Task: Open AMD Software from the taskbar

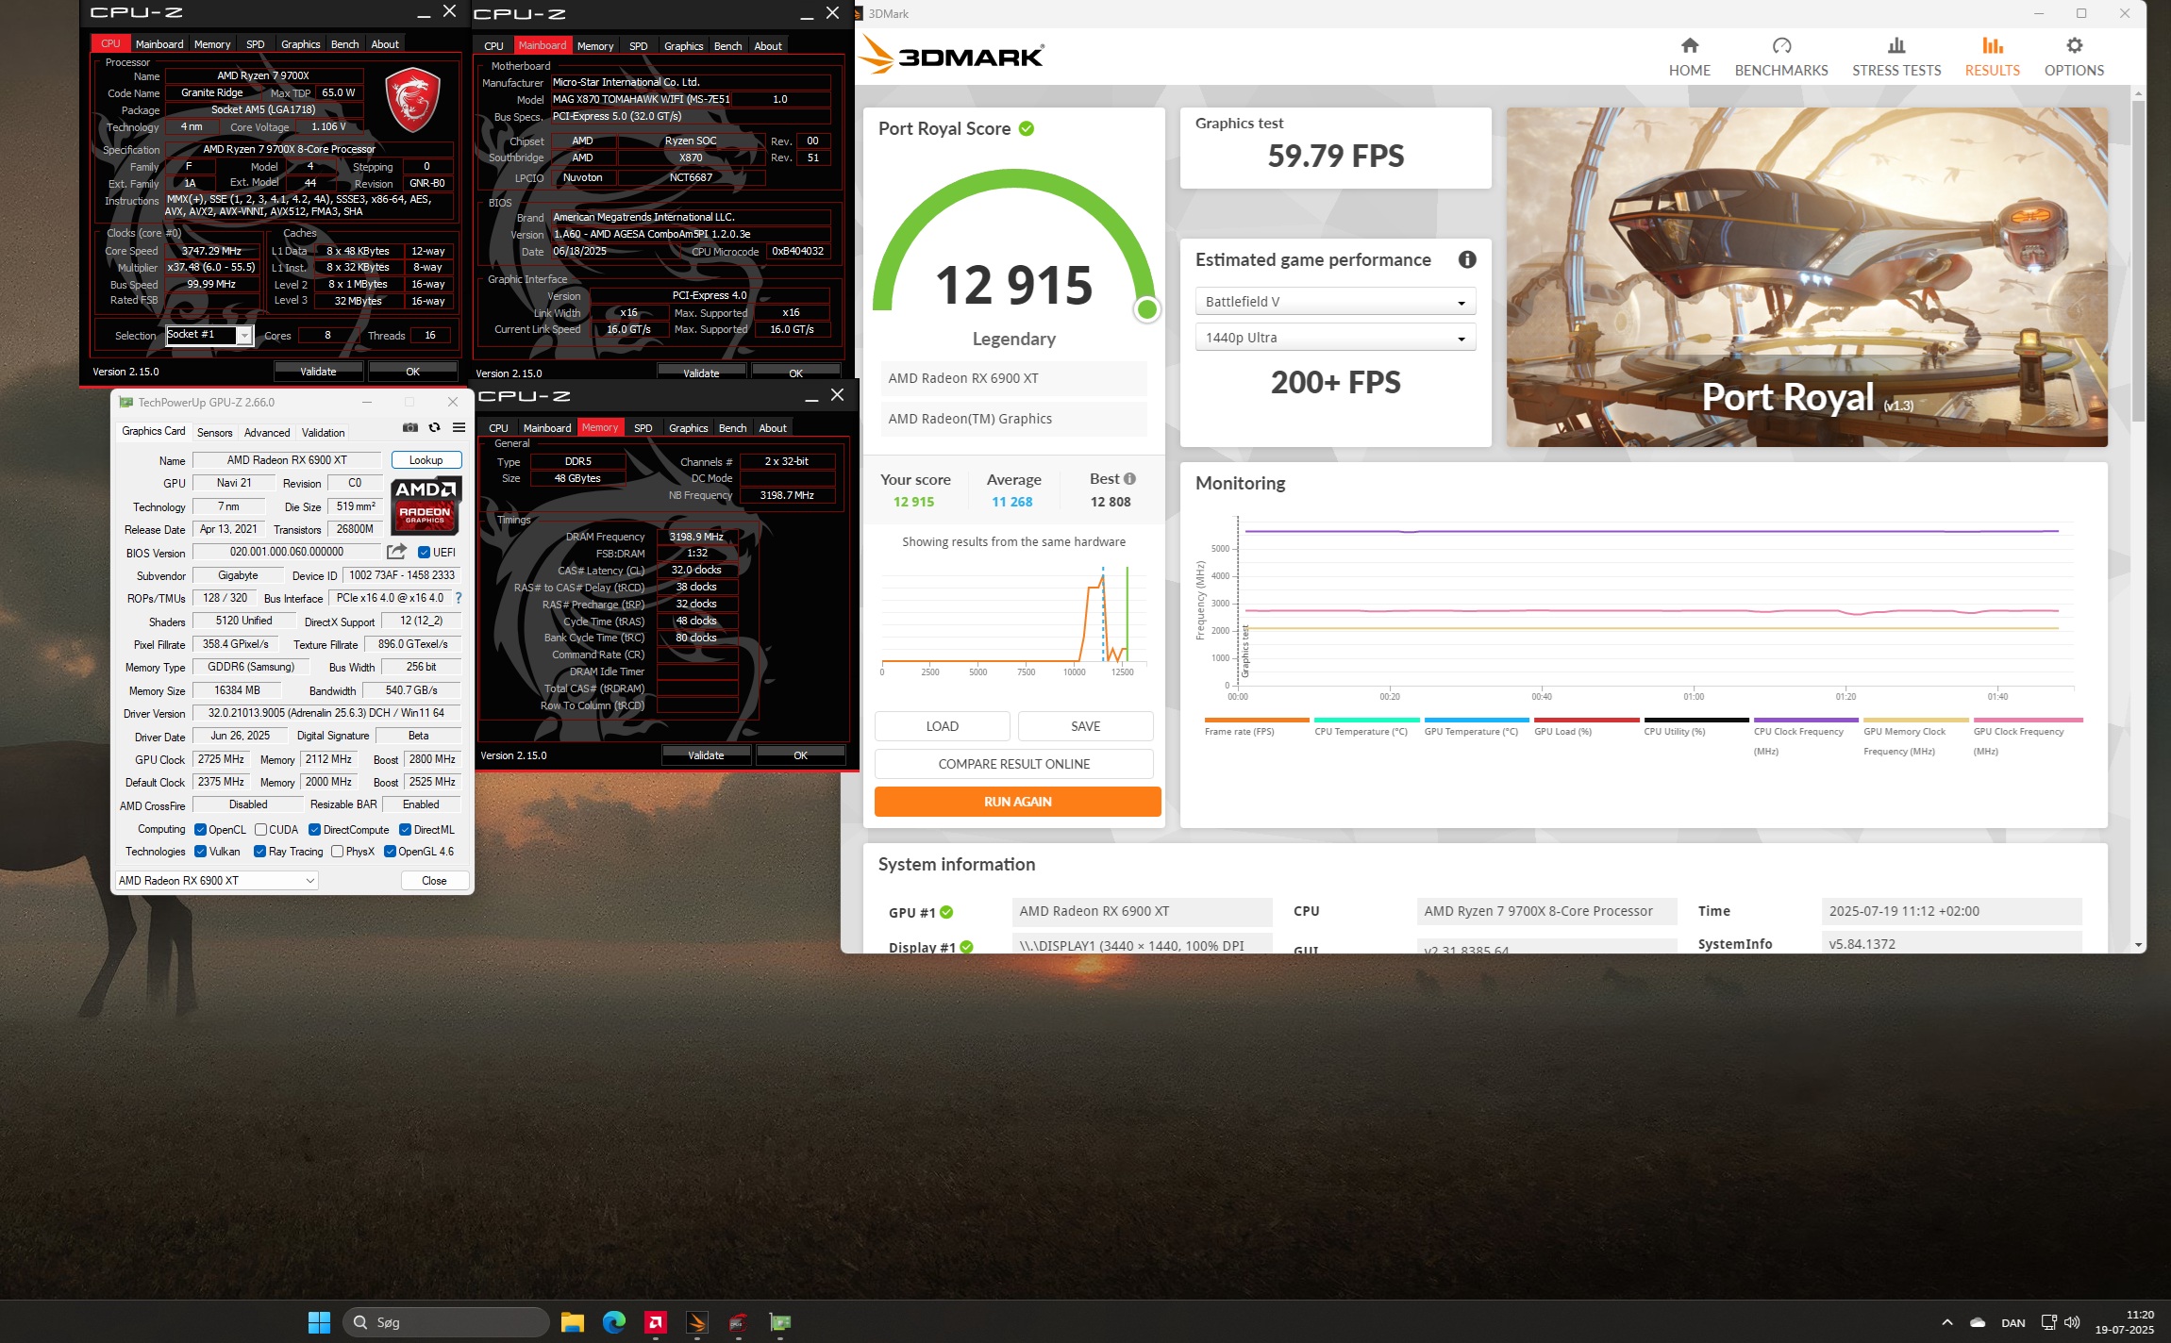Action: click(x=655, y=1322)
